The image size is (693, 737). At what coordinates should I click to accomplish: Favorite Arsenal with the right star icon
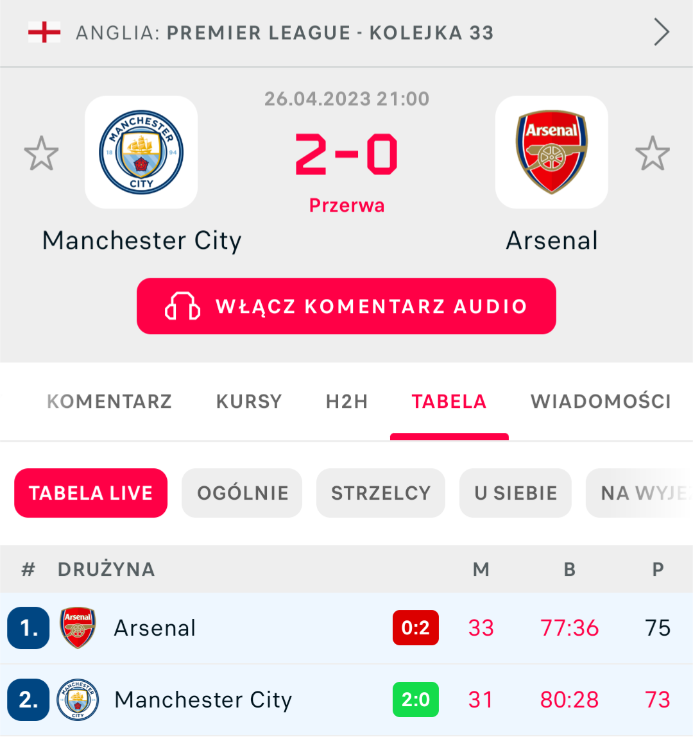(x=652, y=153)
